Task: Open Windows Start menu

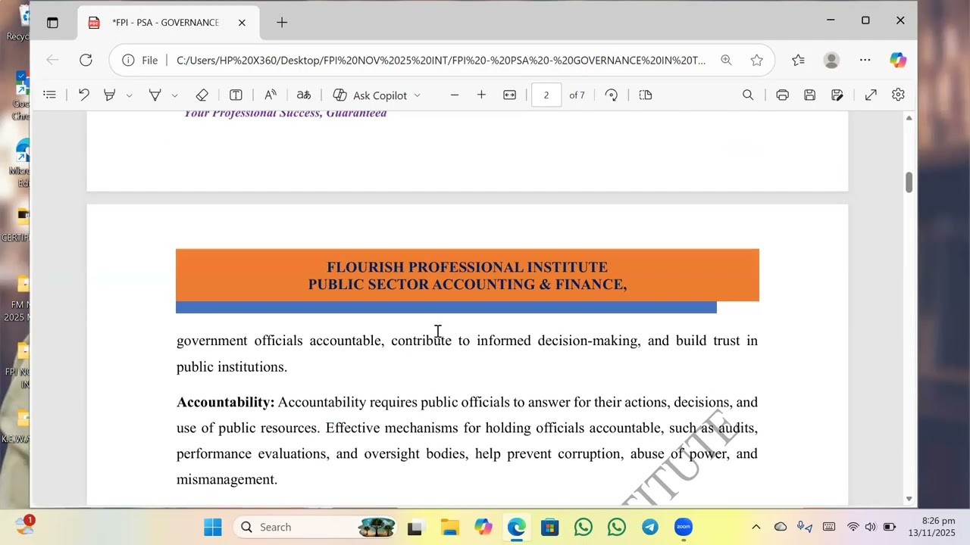Action: point(213,527)
